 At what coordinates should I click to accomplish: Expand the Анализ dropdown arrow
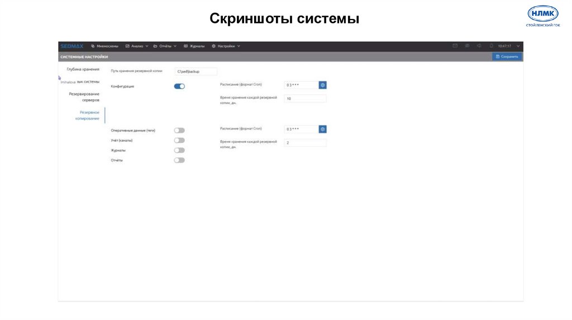[147, 46]
